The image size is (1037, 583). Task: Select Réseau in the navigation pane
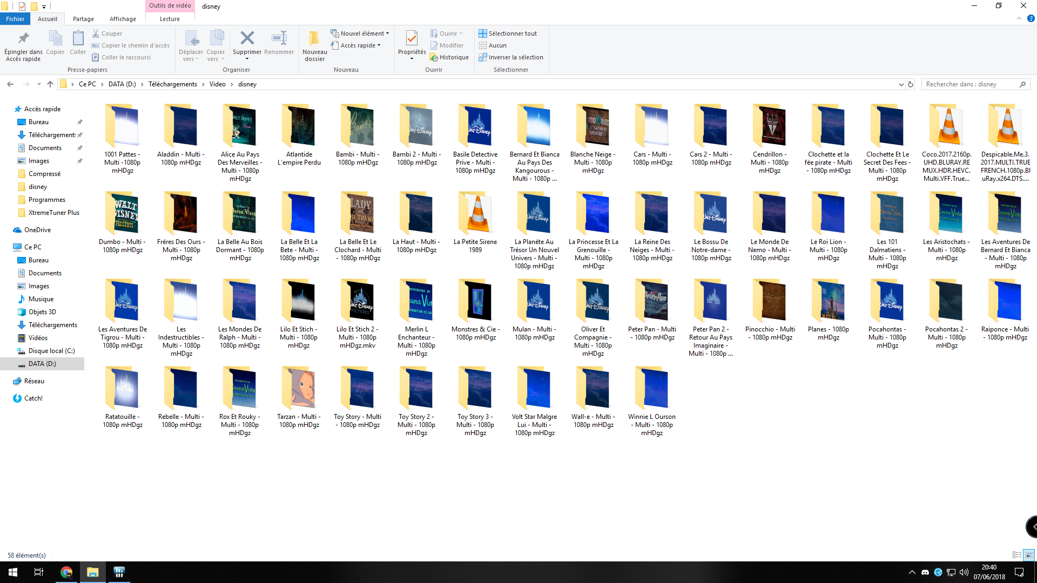click(34, 381)
